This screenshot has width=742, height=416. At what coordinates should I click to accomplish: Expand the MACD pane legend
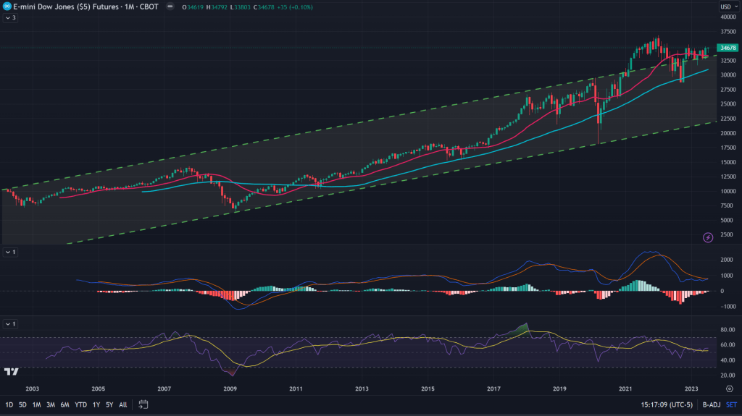[x=10, y=252]
